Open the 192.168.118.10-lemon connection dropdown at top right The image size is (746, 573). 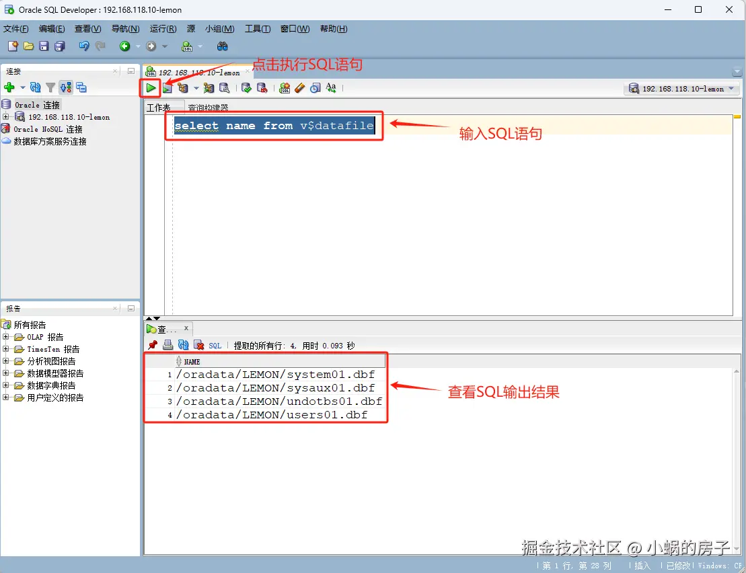tap(682, 89)
